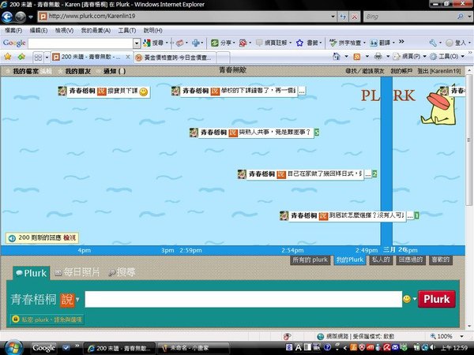
Task: Click the Google desktop search in taskbar
Action: pos(43,348)
